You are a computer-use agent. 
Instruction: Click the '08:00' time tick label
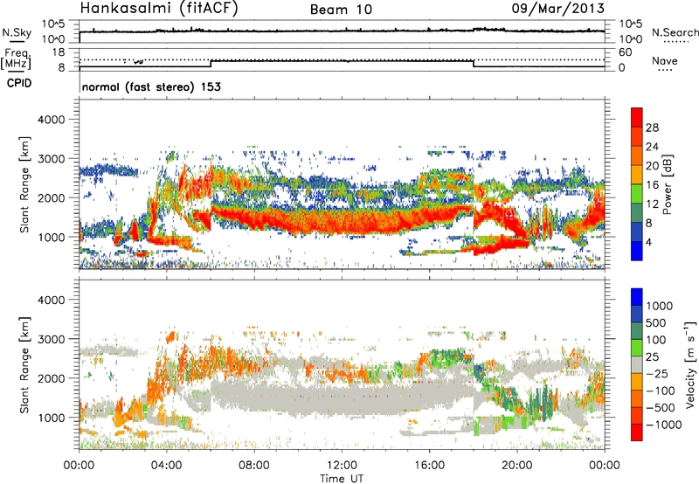point(253,466)
